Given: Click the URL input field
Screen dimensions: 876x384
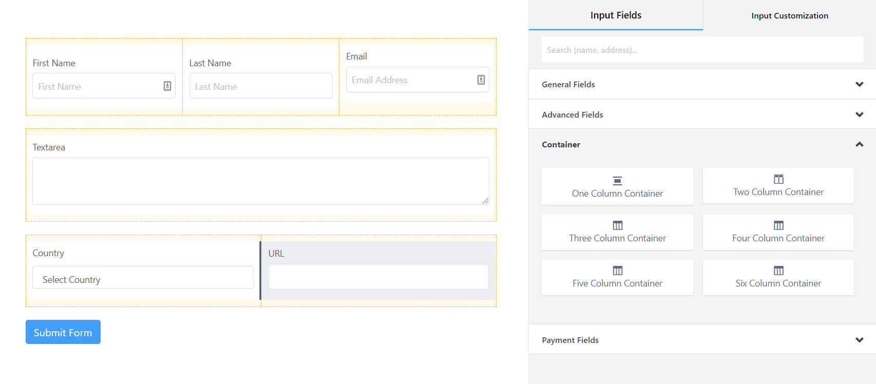Looking at the screenshot, I should (378, 277).
